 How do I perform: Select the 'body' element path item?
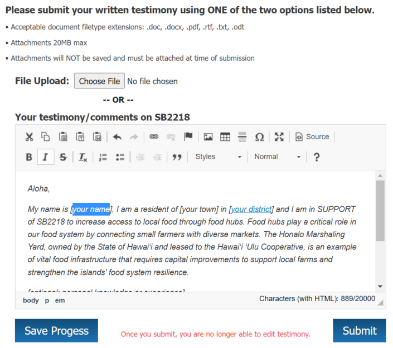(x=31, y=301)
